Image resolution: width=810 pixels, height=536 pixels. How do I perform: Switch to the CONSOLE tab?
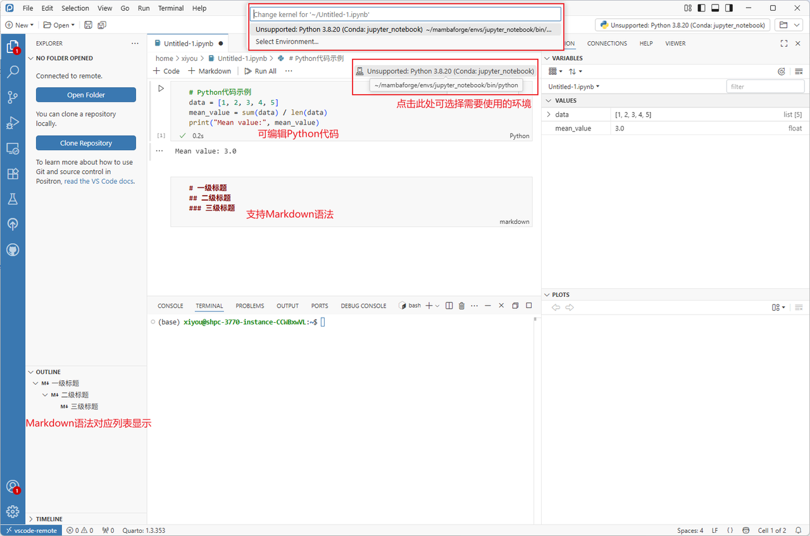[x=170, y=306]
